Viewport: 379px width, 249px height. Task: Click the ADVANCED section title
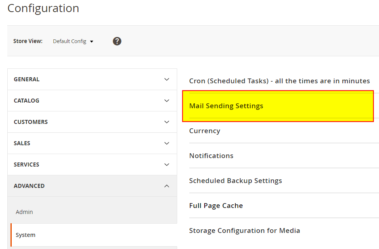[x=29, y=186]
